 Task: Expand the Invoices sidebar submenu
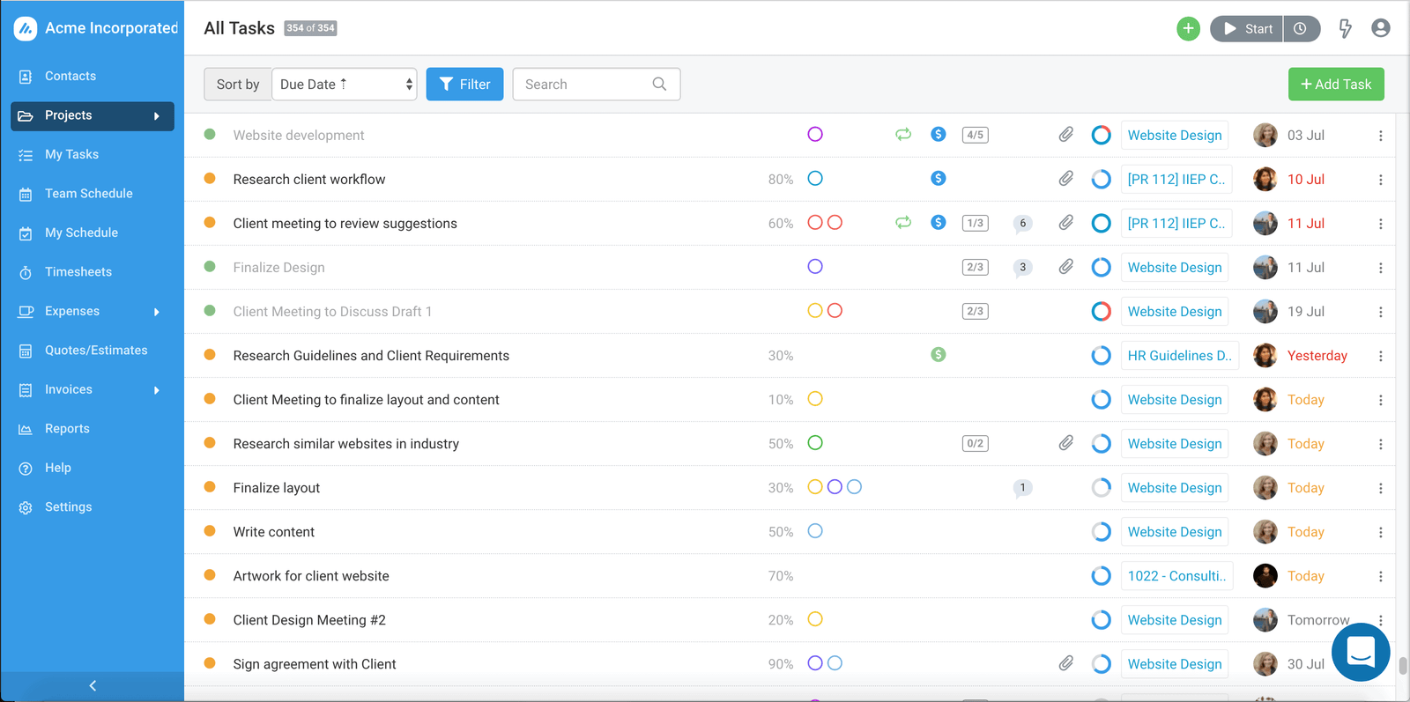click(x=157, y=390)
